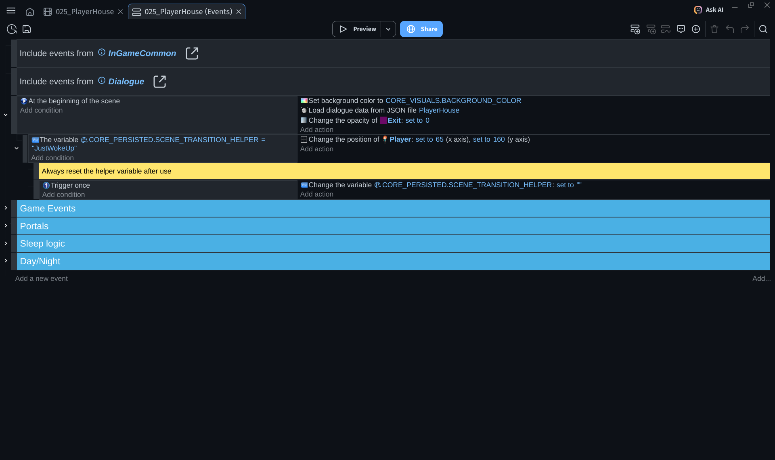Image resolution: width=775 pixels, height=460 pixels.
Task: Click the background color action icon
Action: tap(304, 100)
